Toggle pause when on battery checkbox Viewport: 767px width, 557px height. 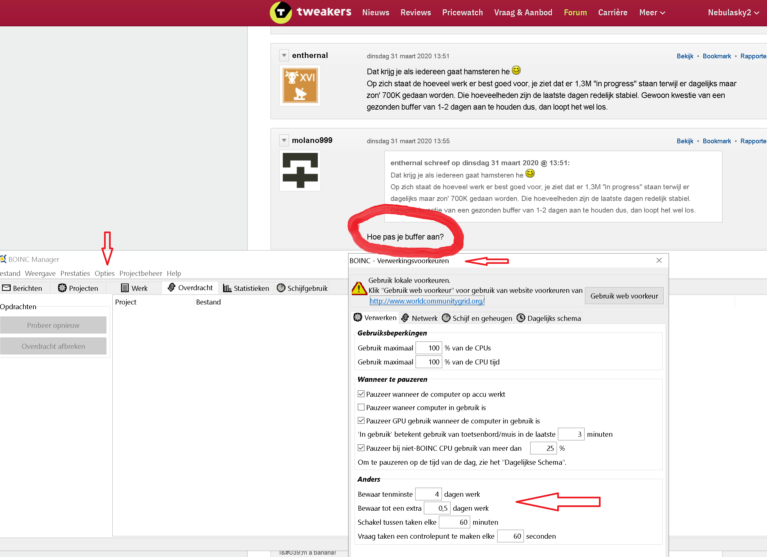pos(361,394)
